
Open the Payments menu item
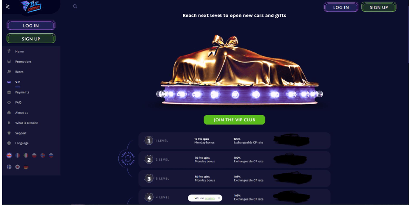coord(22,92)
